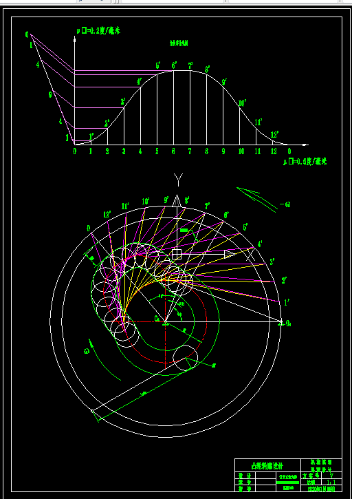
Task: Click the 2' label on the displacement curve
Action: 107,123
